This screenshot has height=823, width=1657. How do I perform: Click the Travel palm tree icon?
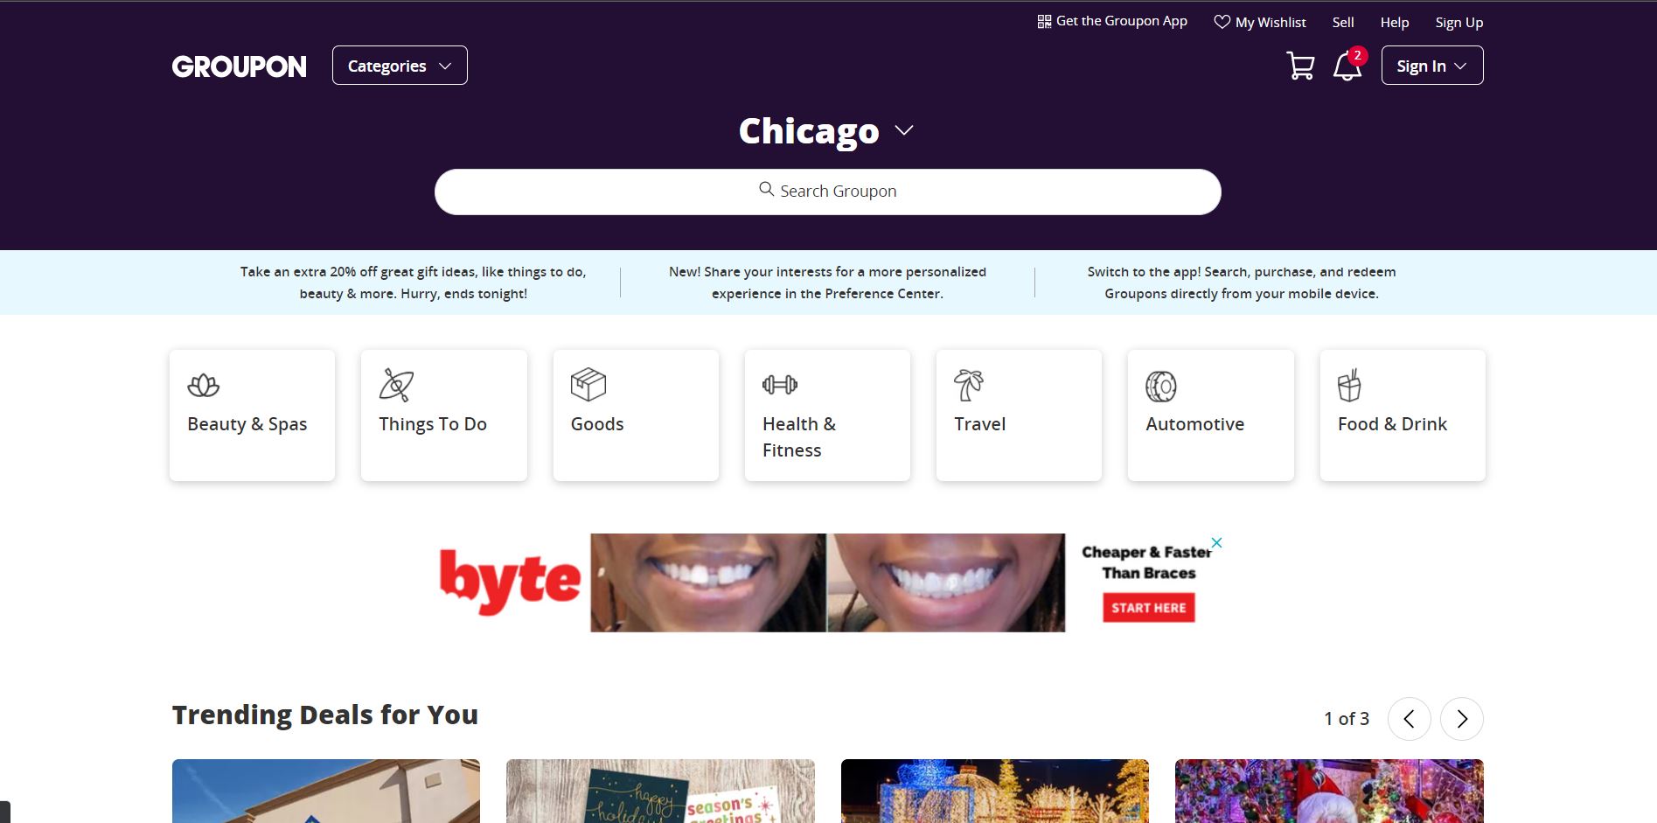point(969,385)
